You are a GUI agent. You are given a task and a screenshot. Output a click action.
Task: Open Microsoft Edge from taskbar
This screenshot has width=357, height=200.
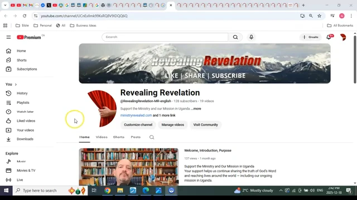point(146,191)
